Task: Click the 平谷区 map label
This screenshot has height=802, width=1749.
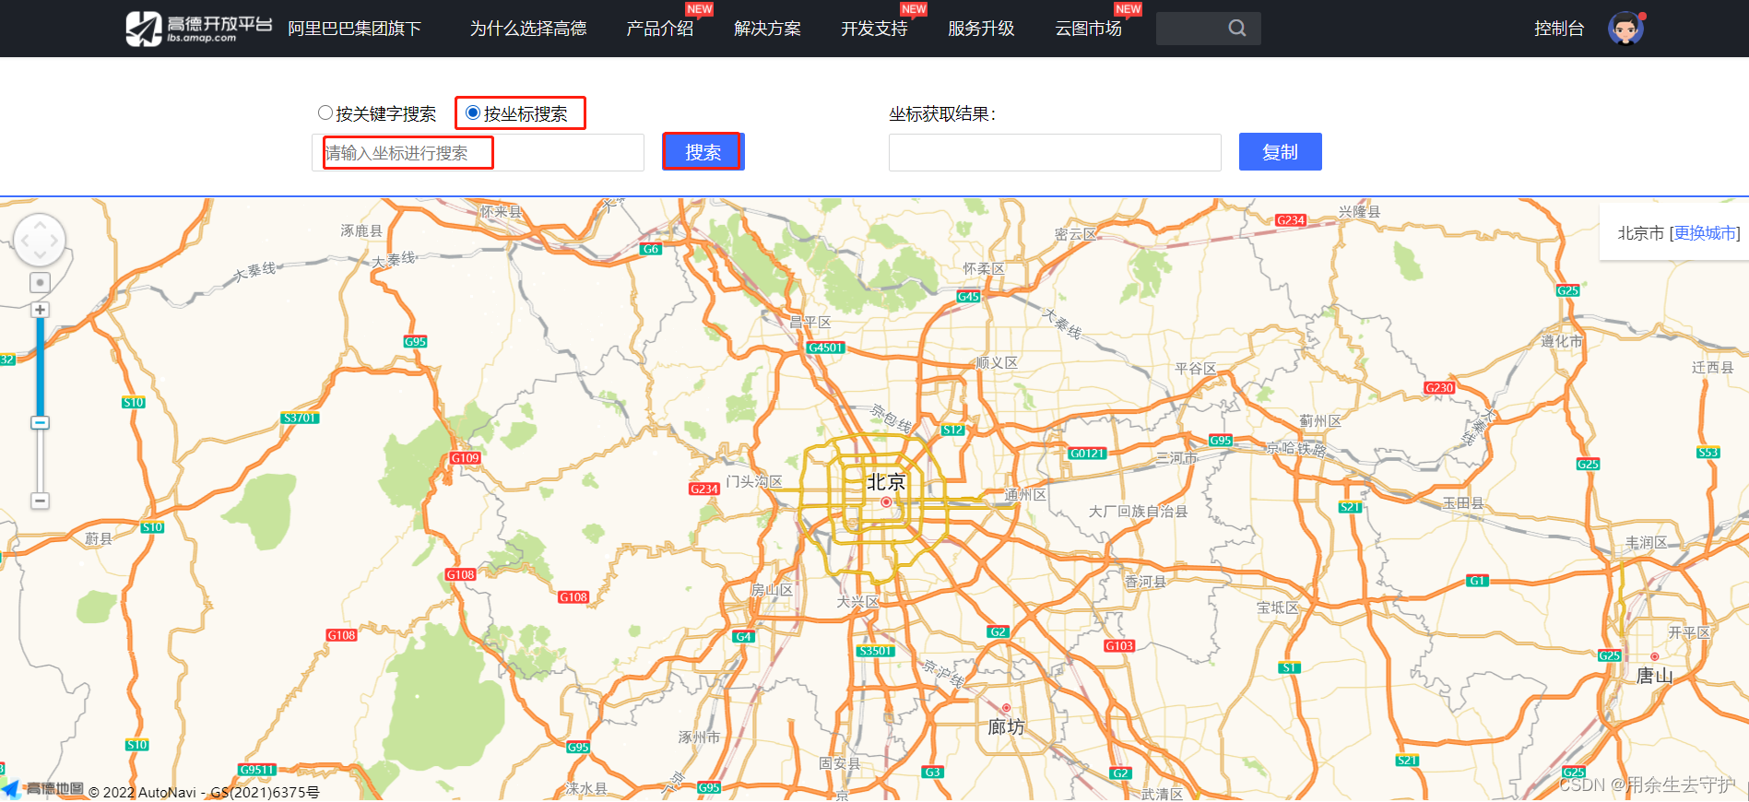Action: tap(1196, 369)
